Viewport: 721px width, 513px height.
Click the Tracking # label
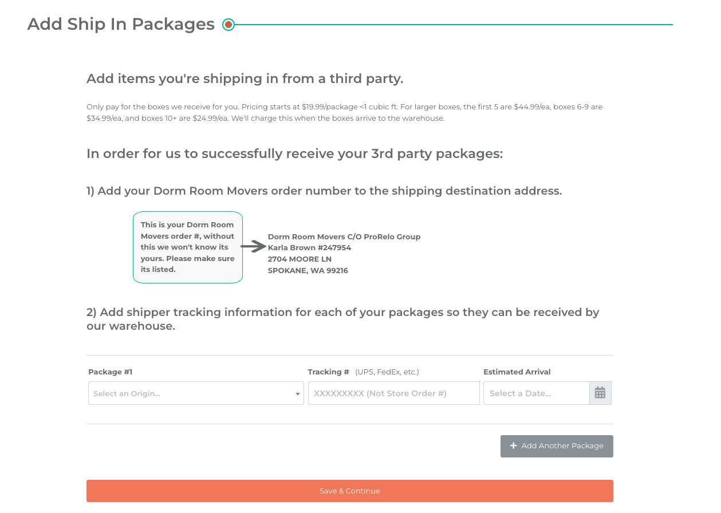329,372
